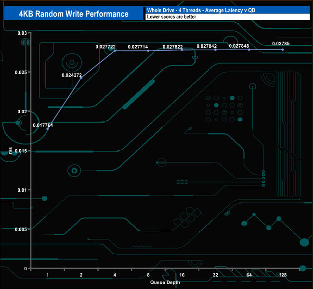The image size is (313, 289).
Task: Click the y-axis value 0.02
Action: click(22, 111)
